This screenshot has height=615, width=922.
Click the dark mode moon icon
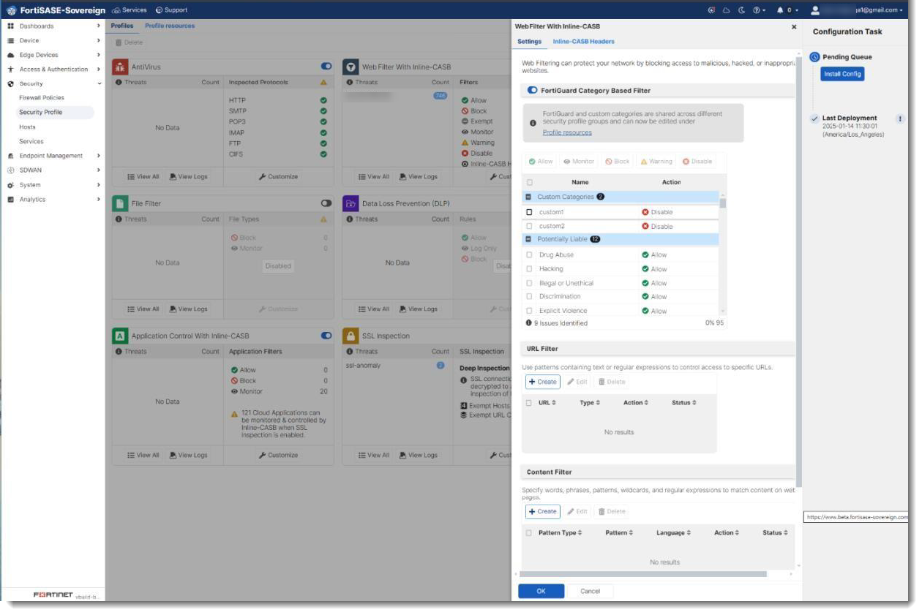741,9
